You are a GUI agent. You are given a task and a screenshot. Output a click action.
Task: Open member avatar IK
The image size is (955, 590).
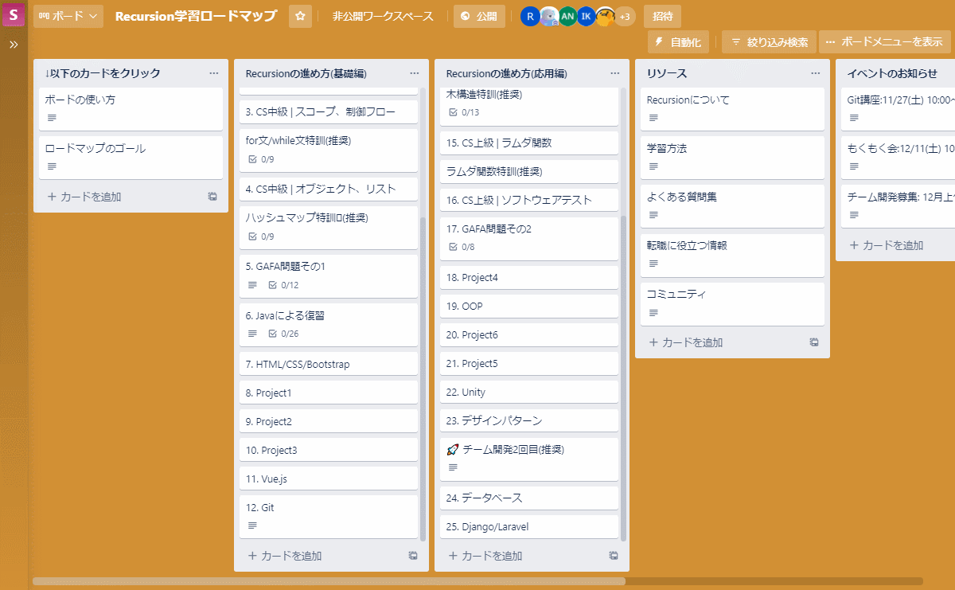[x=586, y=16]
